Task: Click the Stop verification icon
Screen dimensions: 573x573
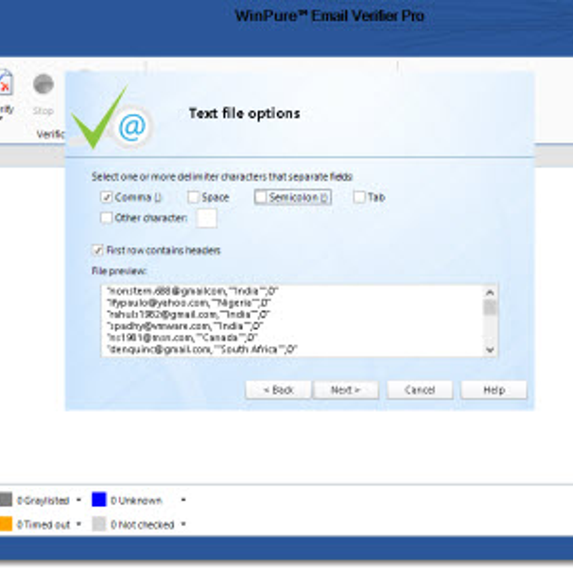Action: coord(43,85)
